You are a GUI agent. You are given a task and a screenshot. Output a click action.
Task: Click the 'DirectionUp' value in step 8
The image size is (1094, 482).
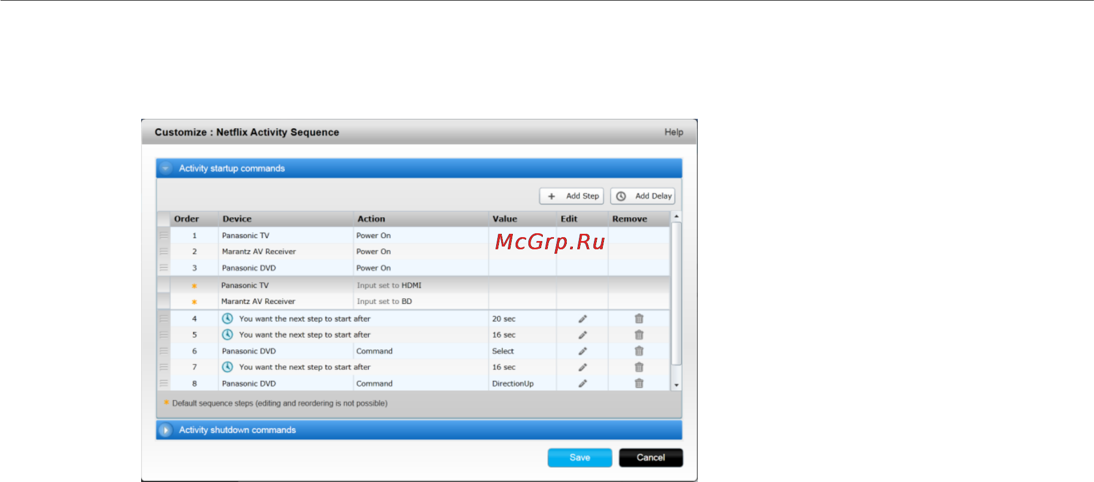coord(513,384)
